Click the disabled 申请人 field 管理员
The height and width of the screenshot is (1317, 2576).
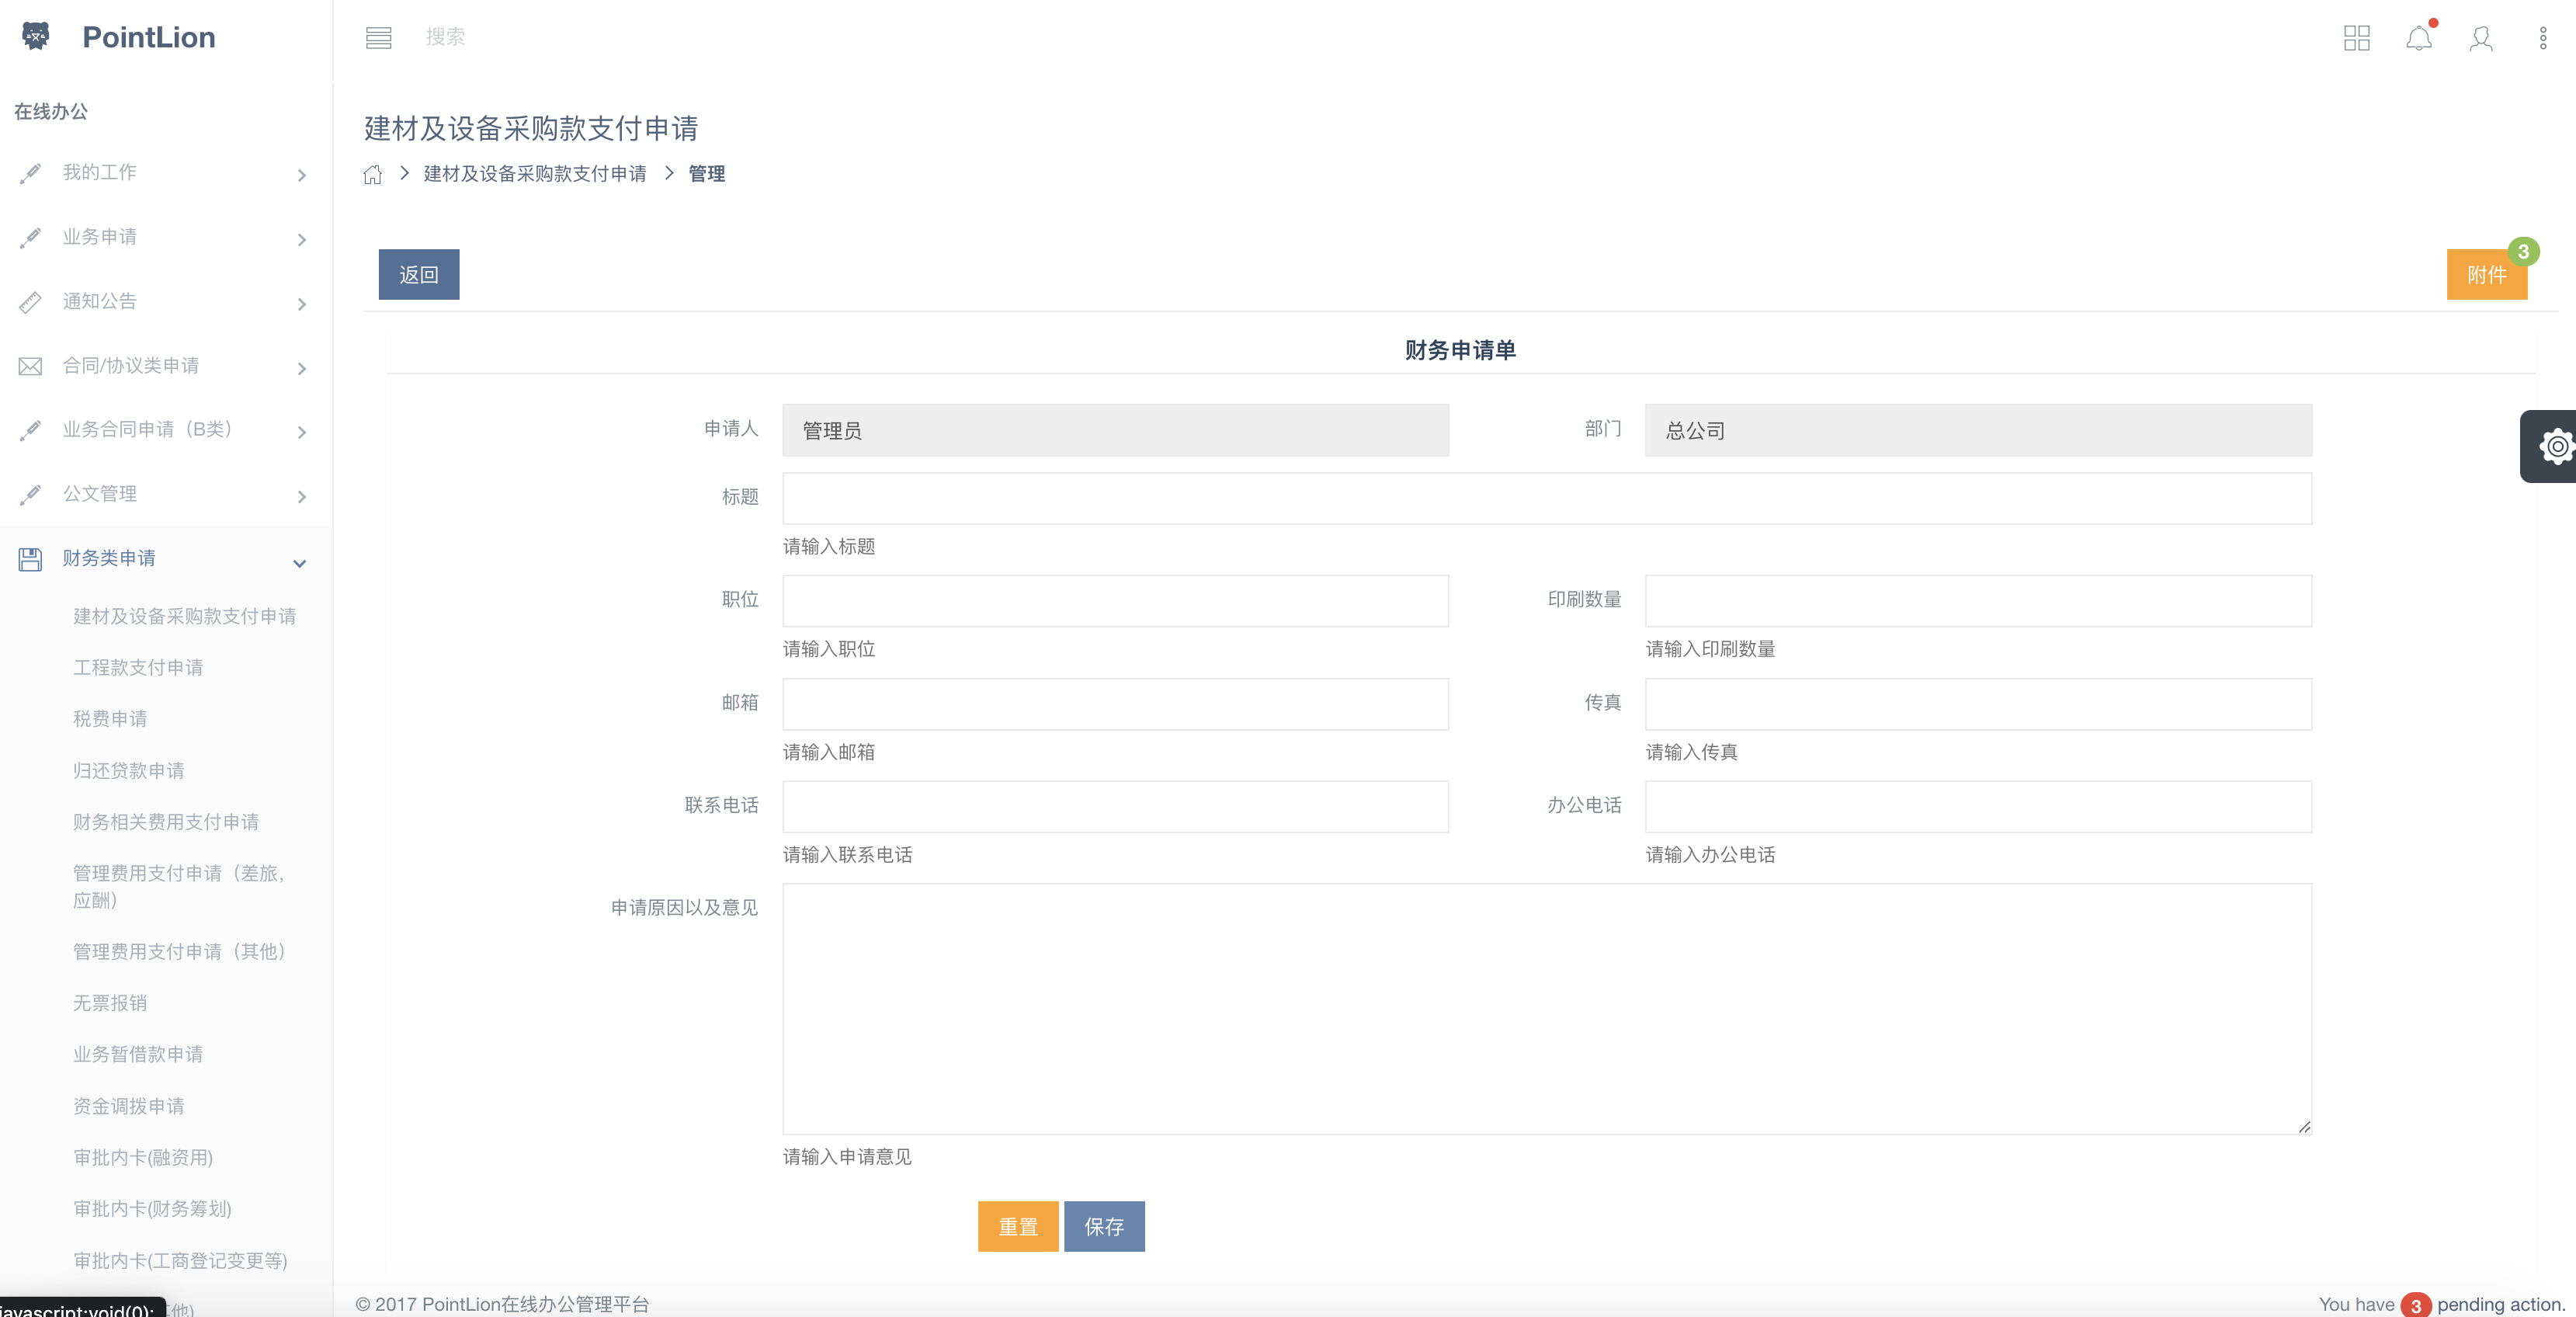[1115, 430]
